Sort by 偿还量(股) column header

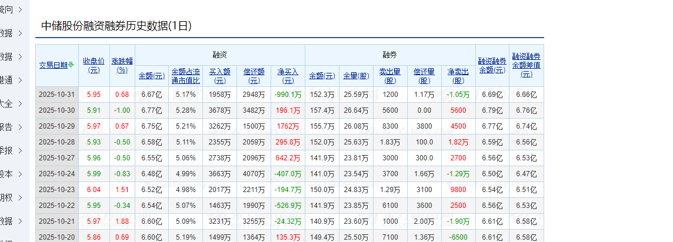[x=424, y=76]
